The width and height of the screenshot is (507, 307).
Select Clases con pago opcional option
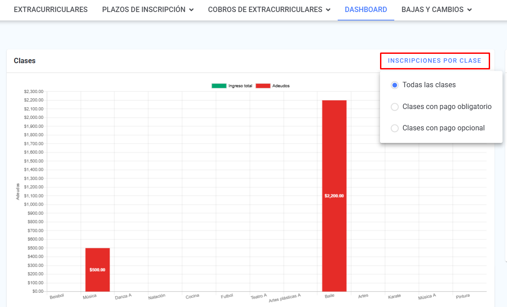[395, 128]
